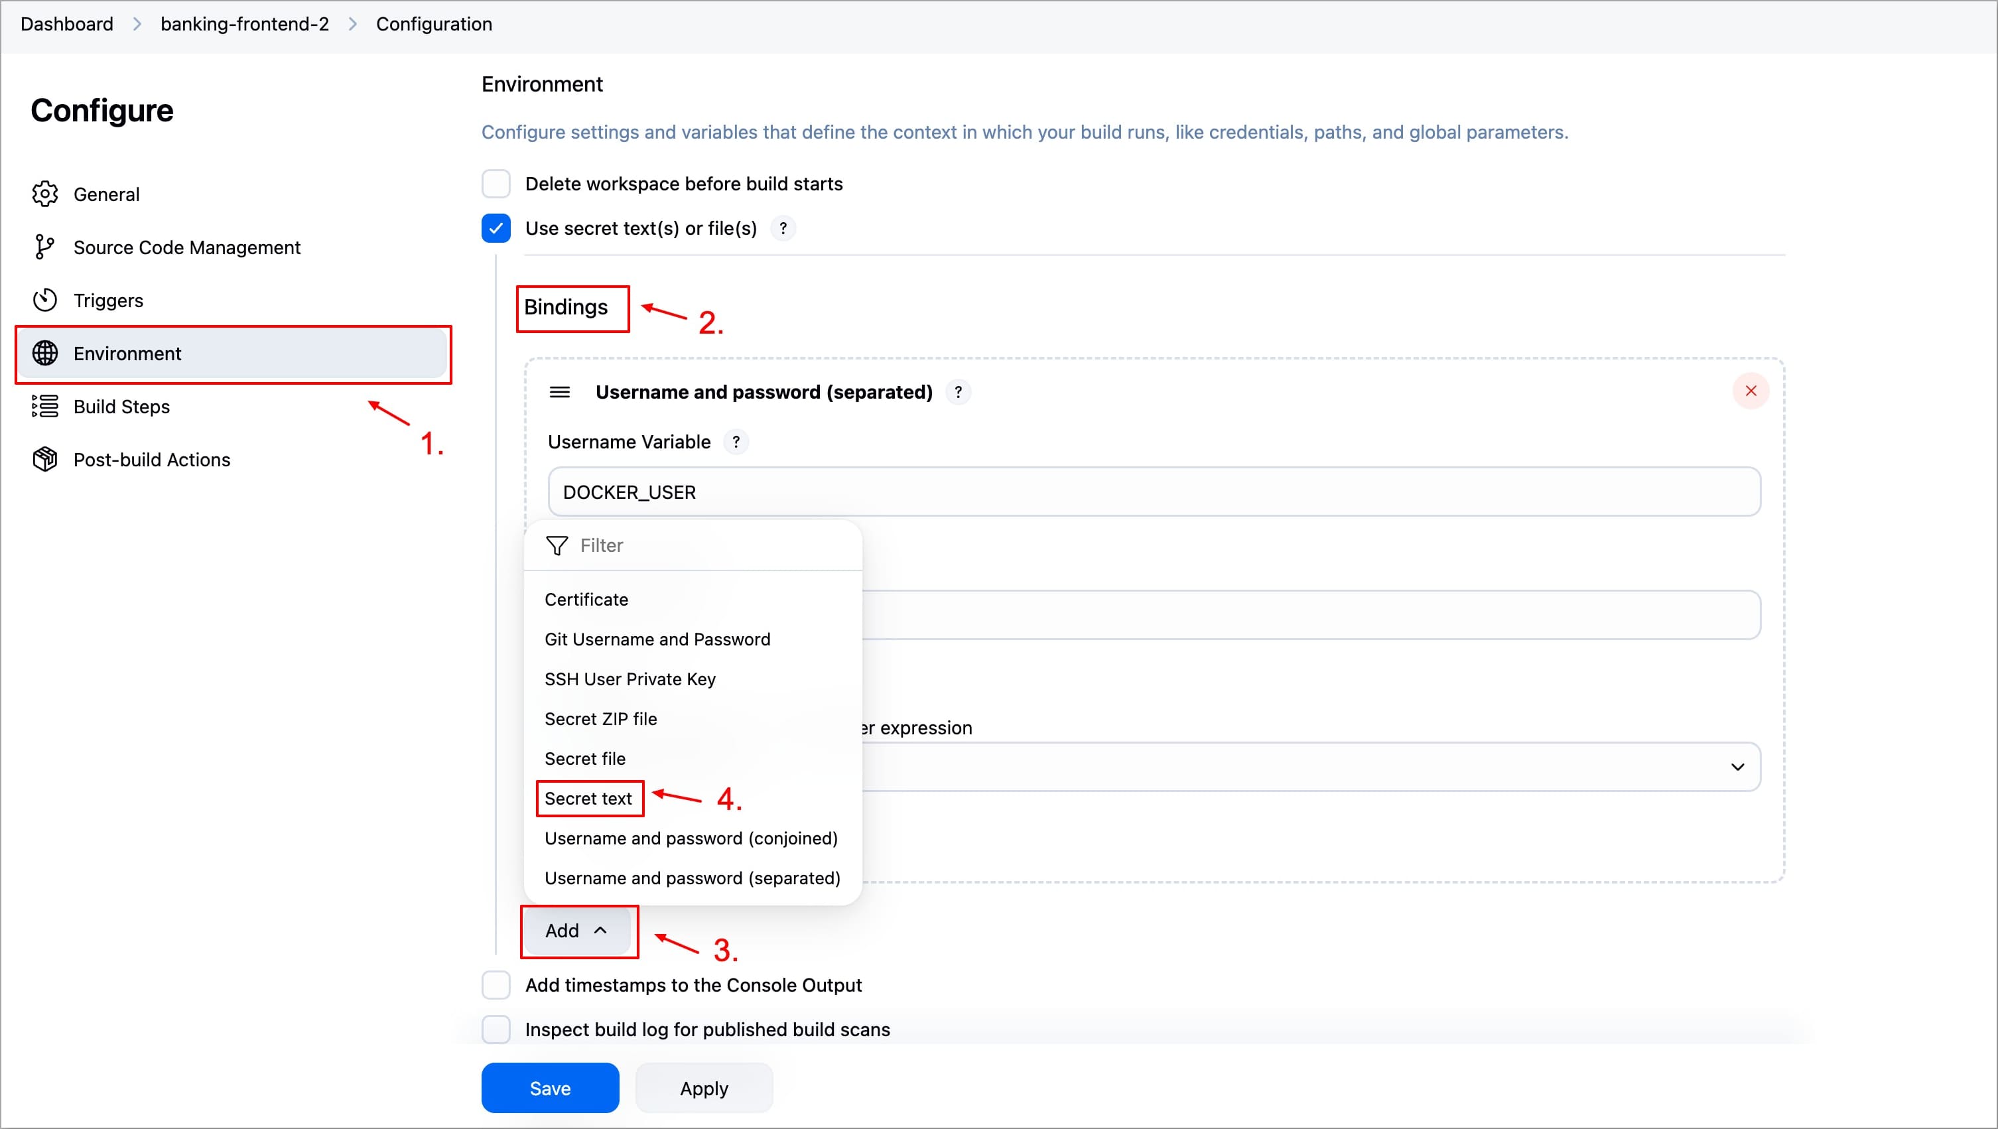1998x1129 pixels.
Task: Select Secret text from binding list
Action: [x=588, y=799]
